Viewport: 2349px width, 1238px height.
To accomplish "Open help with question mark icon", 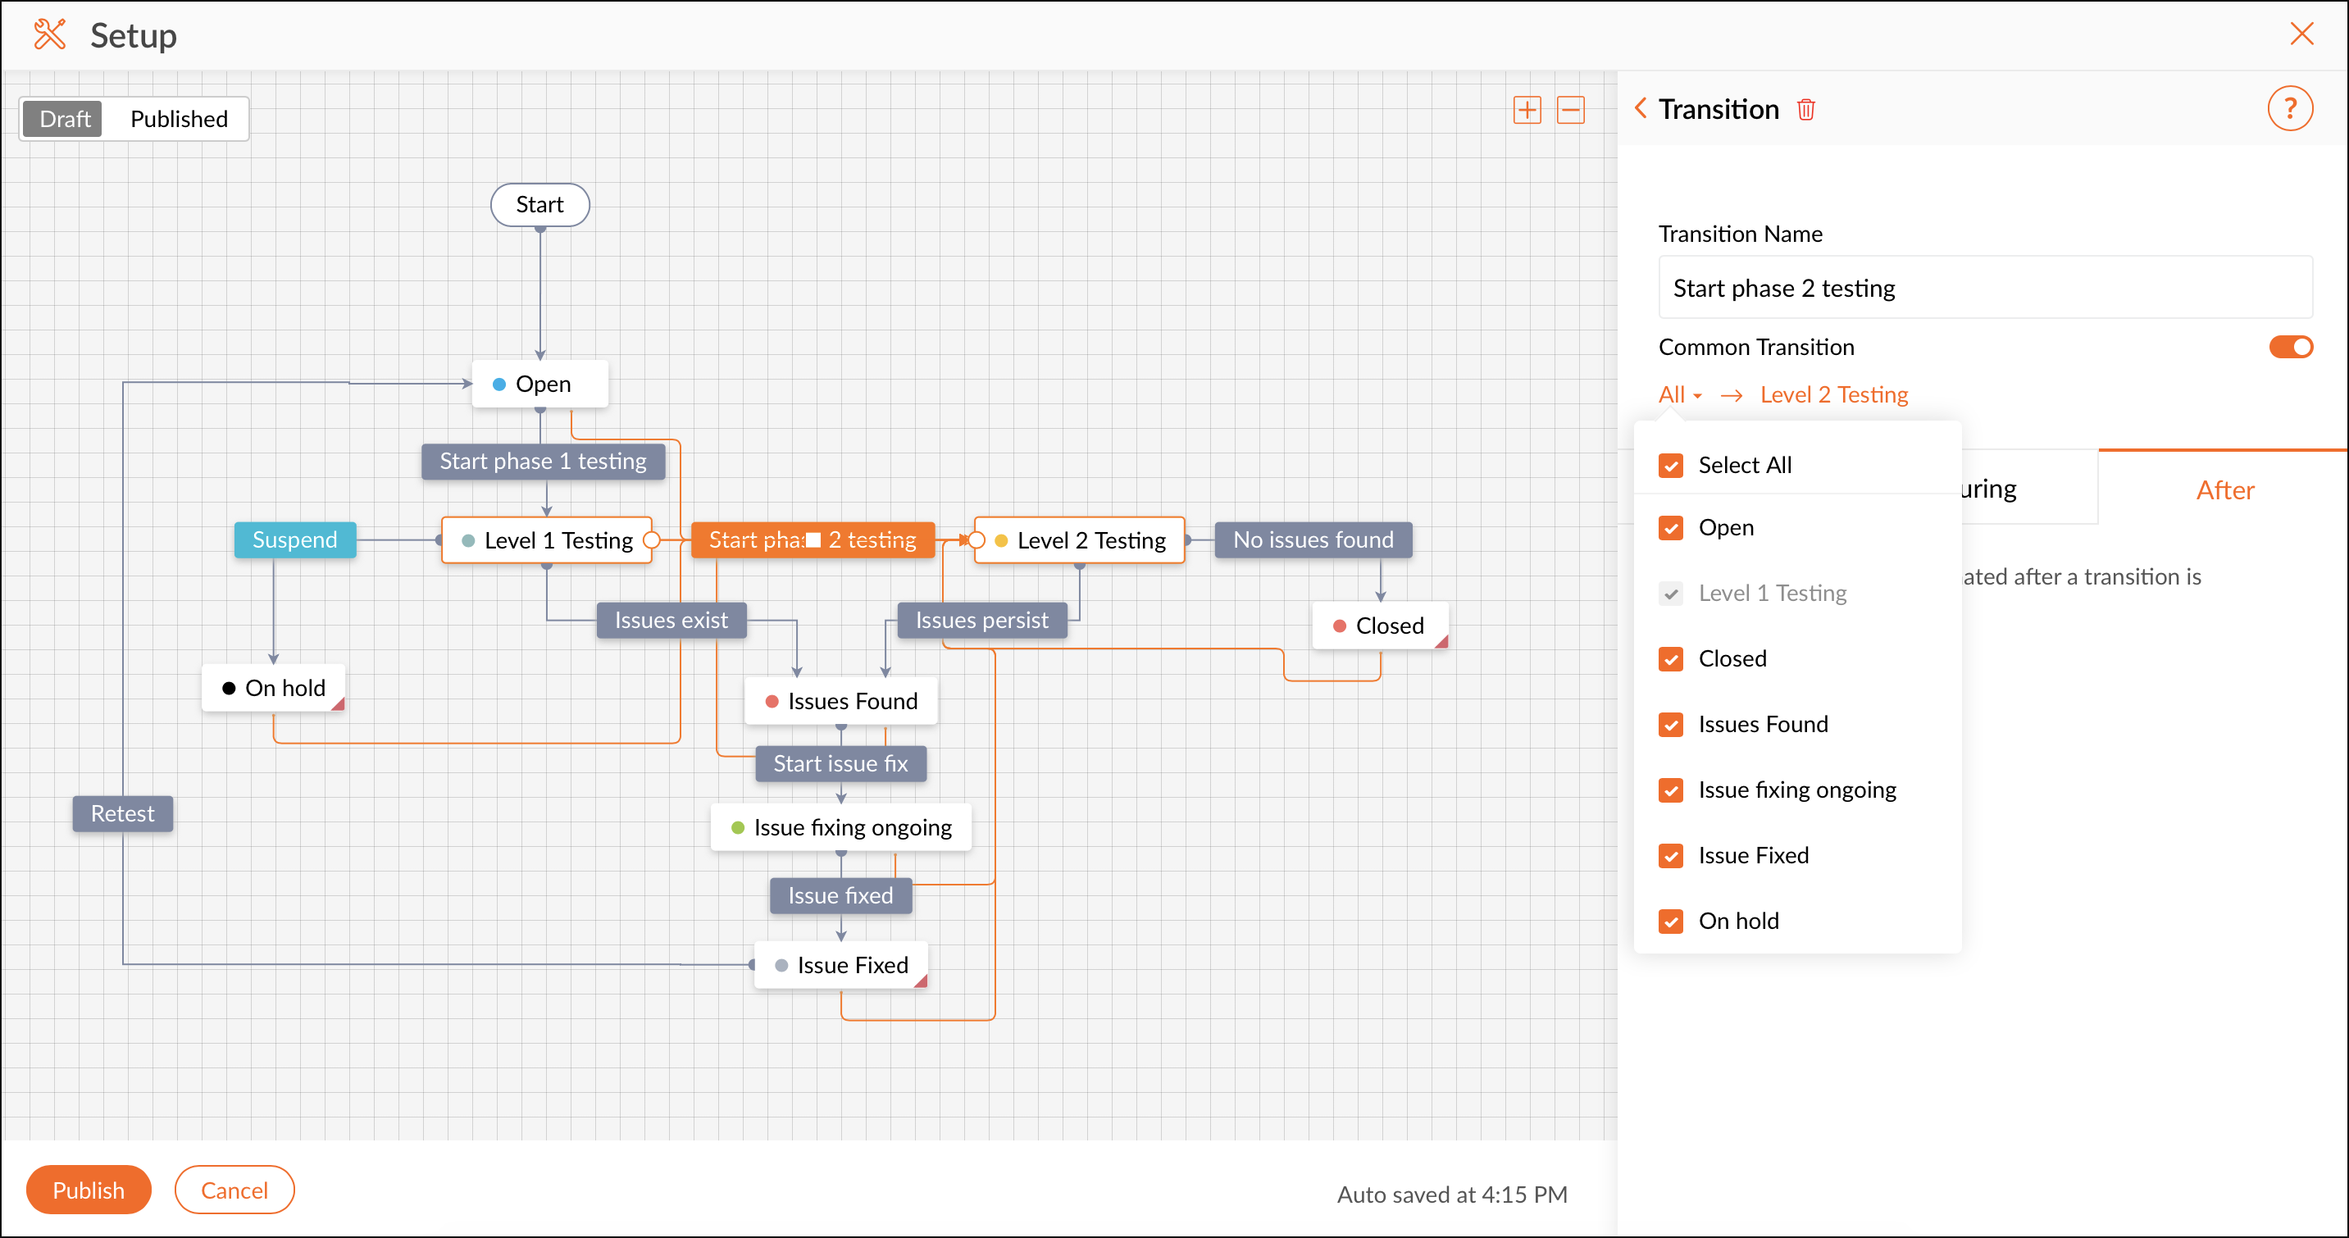I will [x=2290, y=109].
